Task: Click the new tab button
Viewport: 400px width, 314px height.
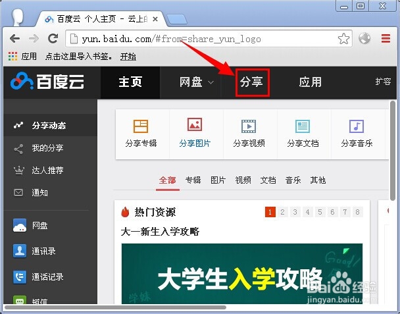Action: point(177,19)
